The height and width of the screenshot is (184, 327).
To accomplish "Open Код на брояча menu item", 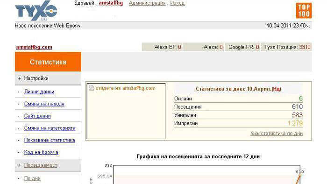I will click(41, 152).
